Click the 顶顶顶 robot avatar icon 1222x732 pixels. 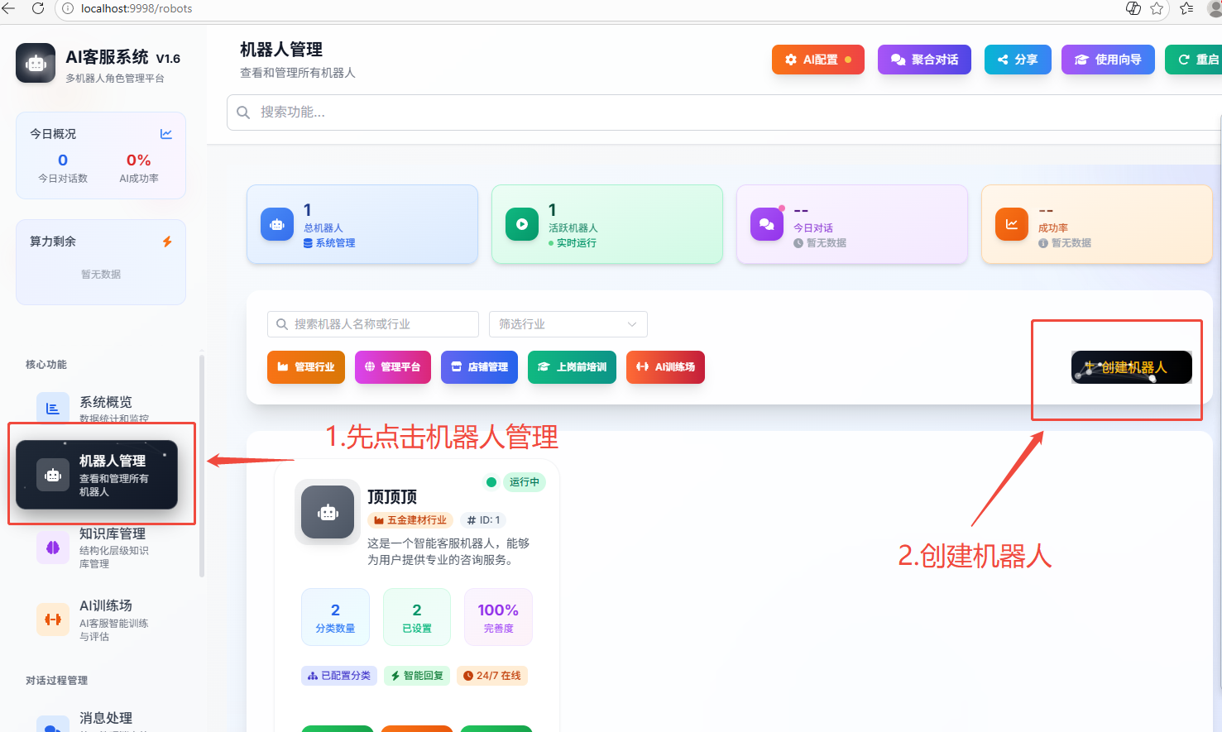point(328,513)
